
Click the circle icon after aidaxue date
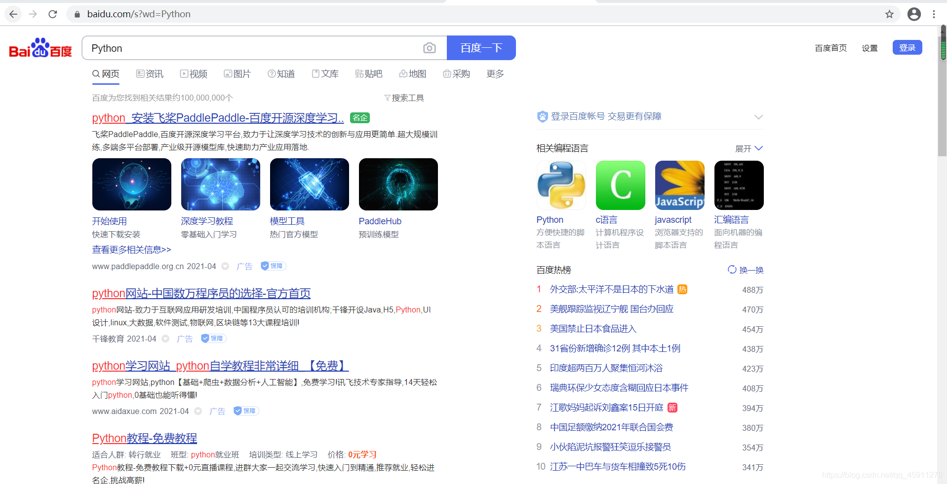click(x=198, y=411)
